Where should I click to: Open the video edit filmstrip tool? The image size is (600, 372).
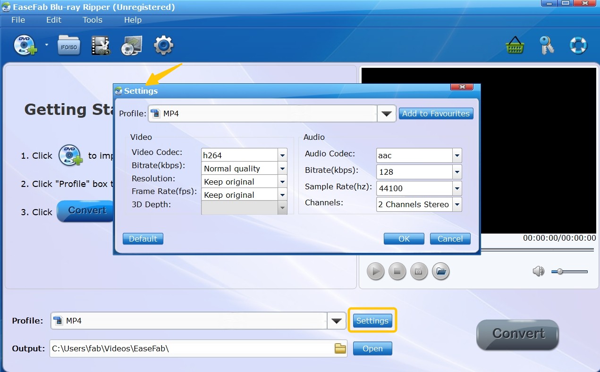tap(100, 46)
